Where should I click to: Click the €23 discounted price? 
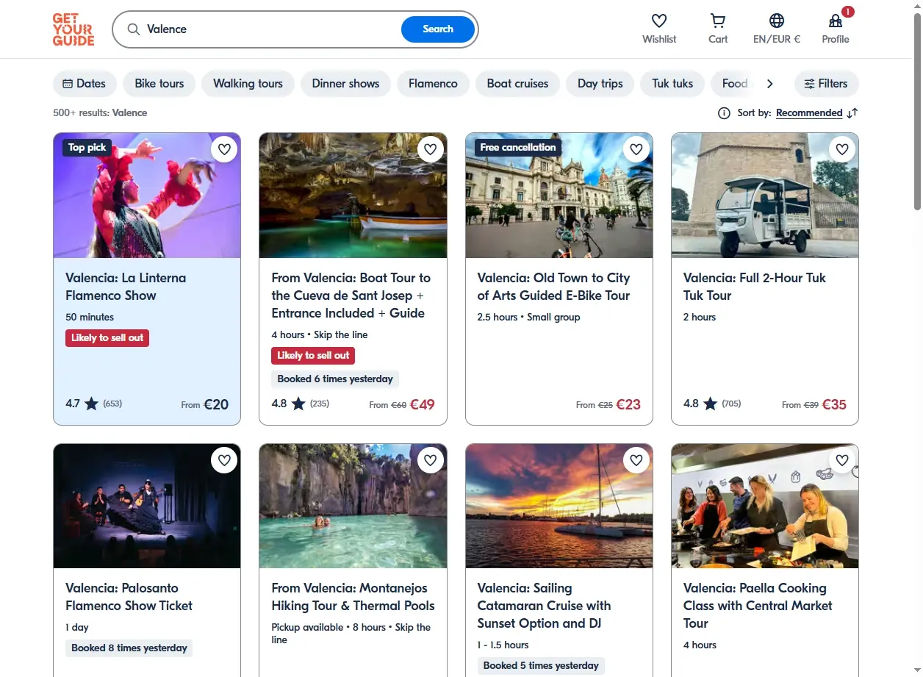pos(628,404)
